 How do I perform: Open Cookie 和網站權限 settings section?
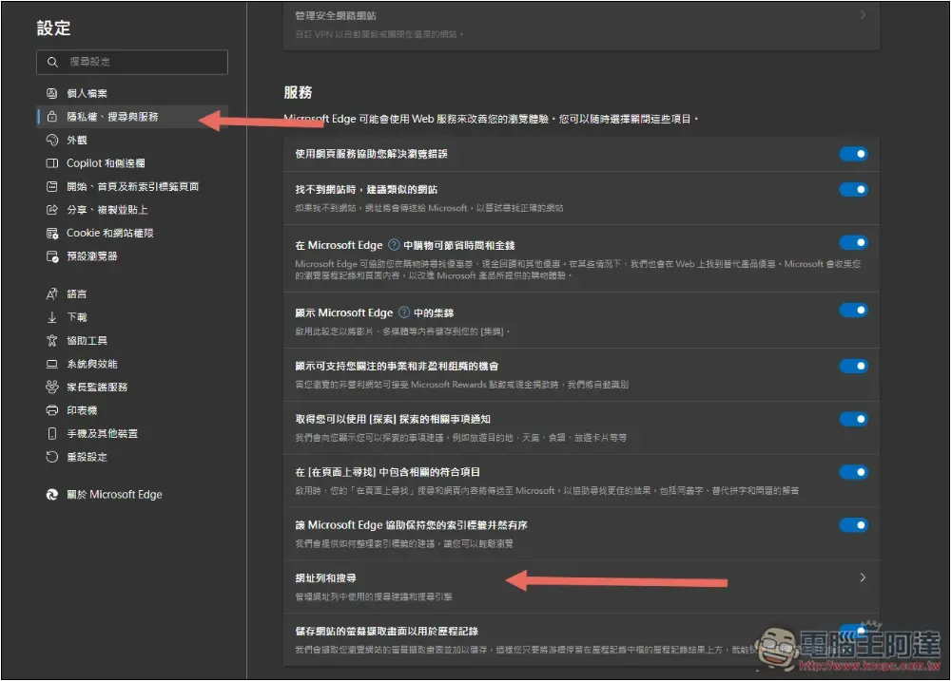(109, 233)
